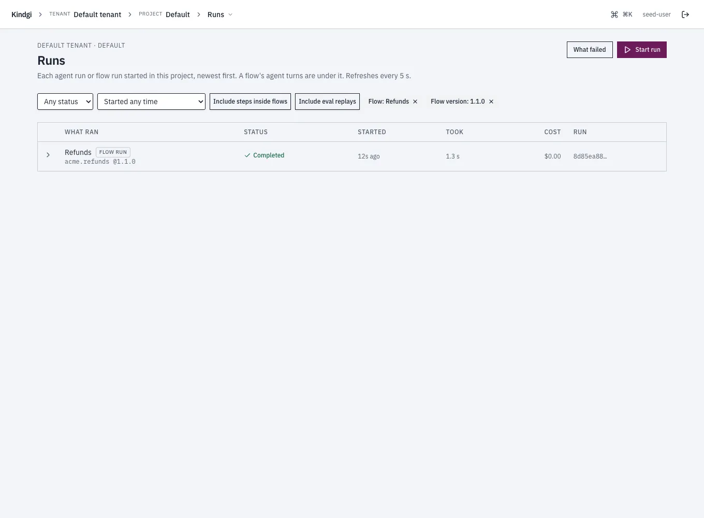Click the 12s ago started time
Screen dimensions: 704x518
coord(369,156)
